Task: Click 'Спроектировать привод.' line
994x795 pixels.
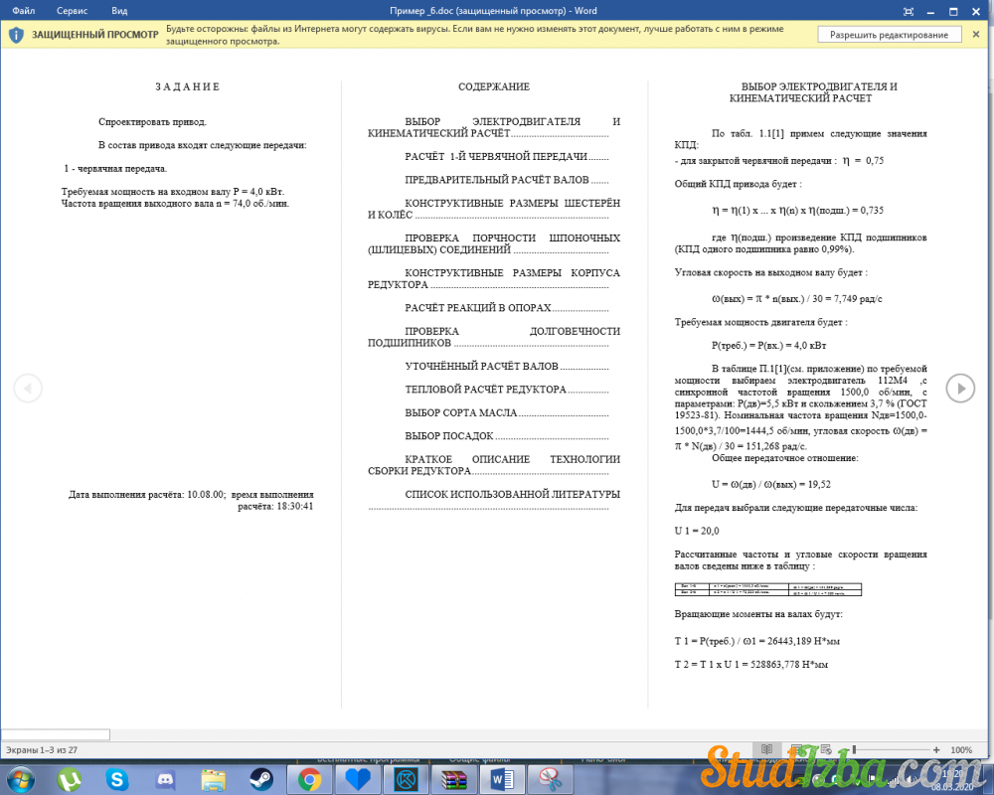Action: coord(152,121)
